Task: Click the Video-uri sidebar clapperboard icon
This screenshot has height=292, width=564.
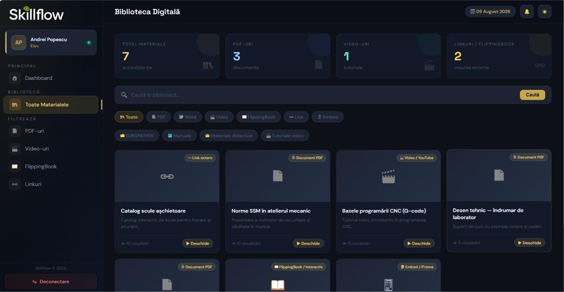Action: coord(15,149)
